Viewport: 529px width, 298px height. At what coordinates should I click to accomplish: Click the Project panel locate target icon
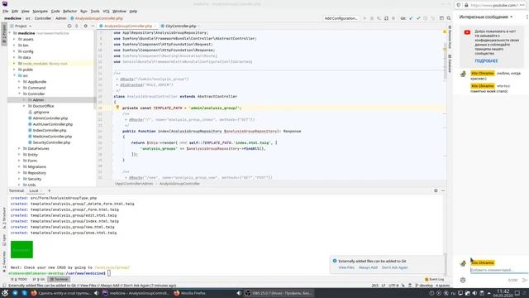click(69, 26)
